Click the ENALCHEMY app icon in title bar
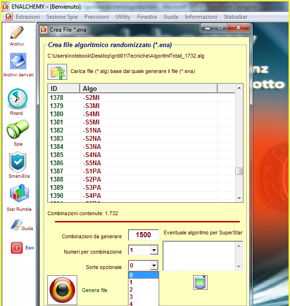The width and height of the screenshot is (290, 306). (x=5, y=6)
